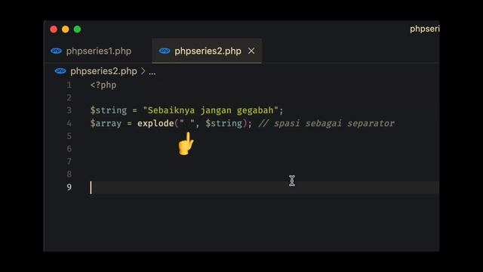Click the $array variable on line 4
Viewport: 483px width, 272px height.
[x=106, y=123]
